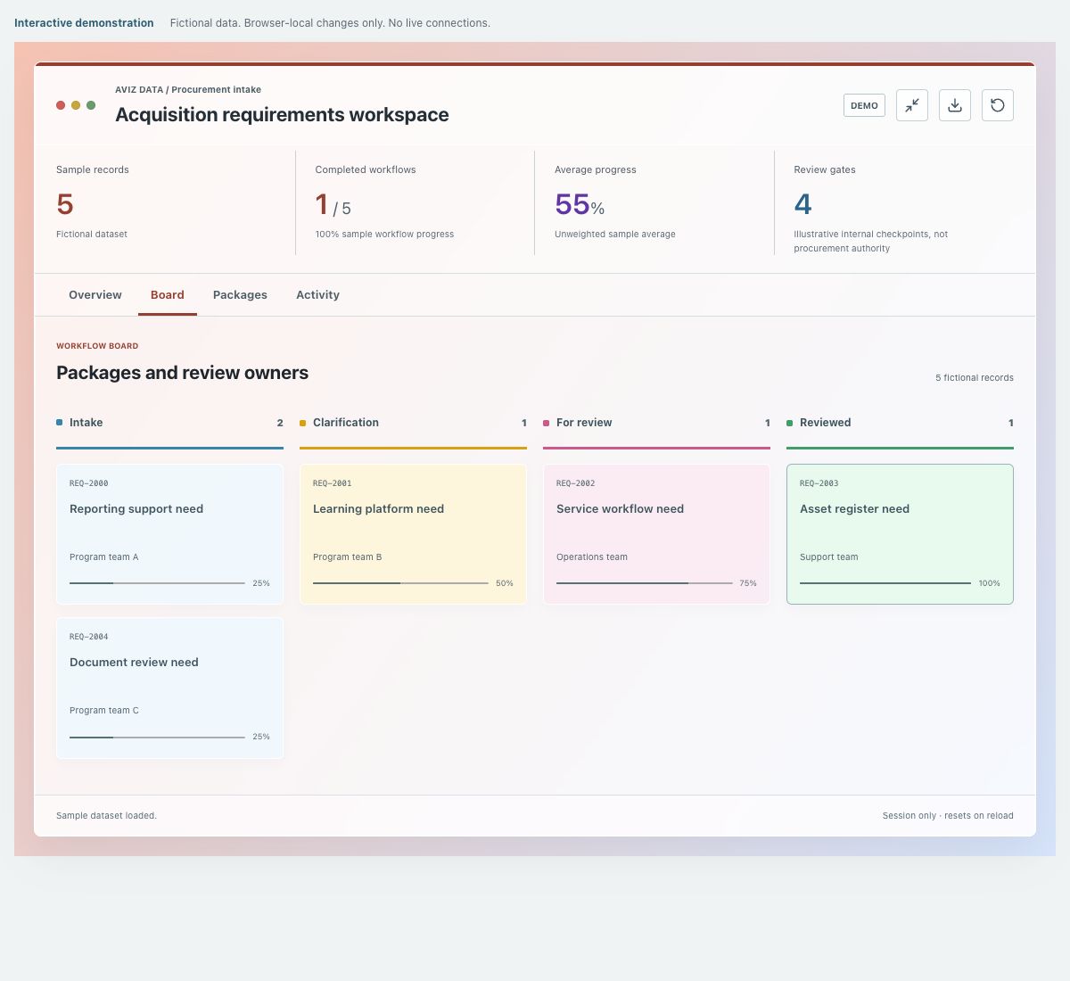Click the Clarification column header
The height and width of the screenshot is (981, 1070).
coord(413,423)
